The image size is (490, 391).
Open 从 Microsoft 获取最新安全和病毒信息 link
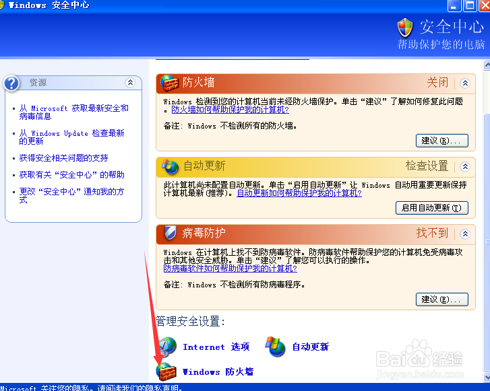pyautogui.click(x=73, y=112)
